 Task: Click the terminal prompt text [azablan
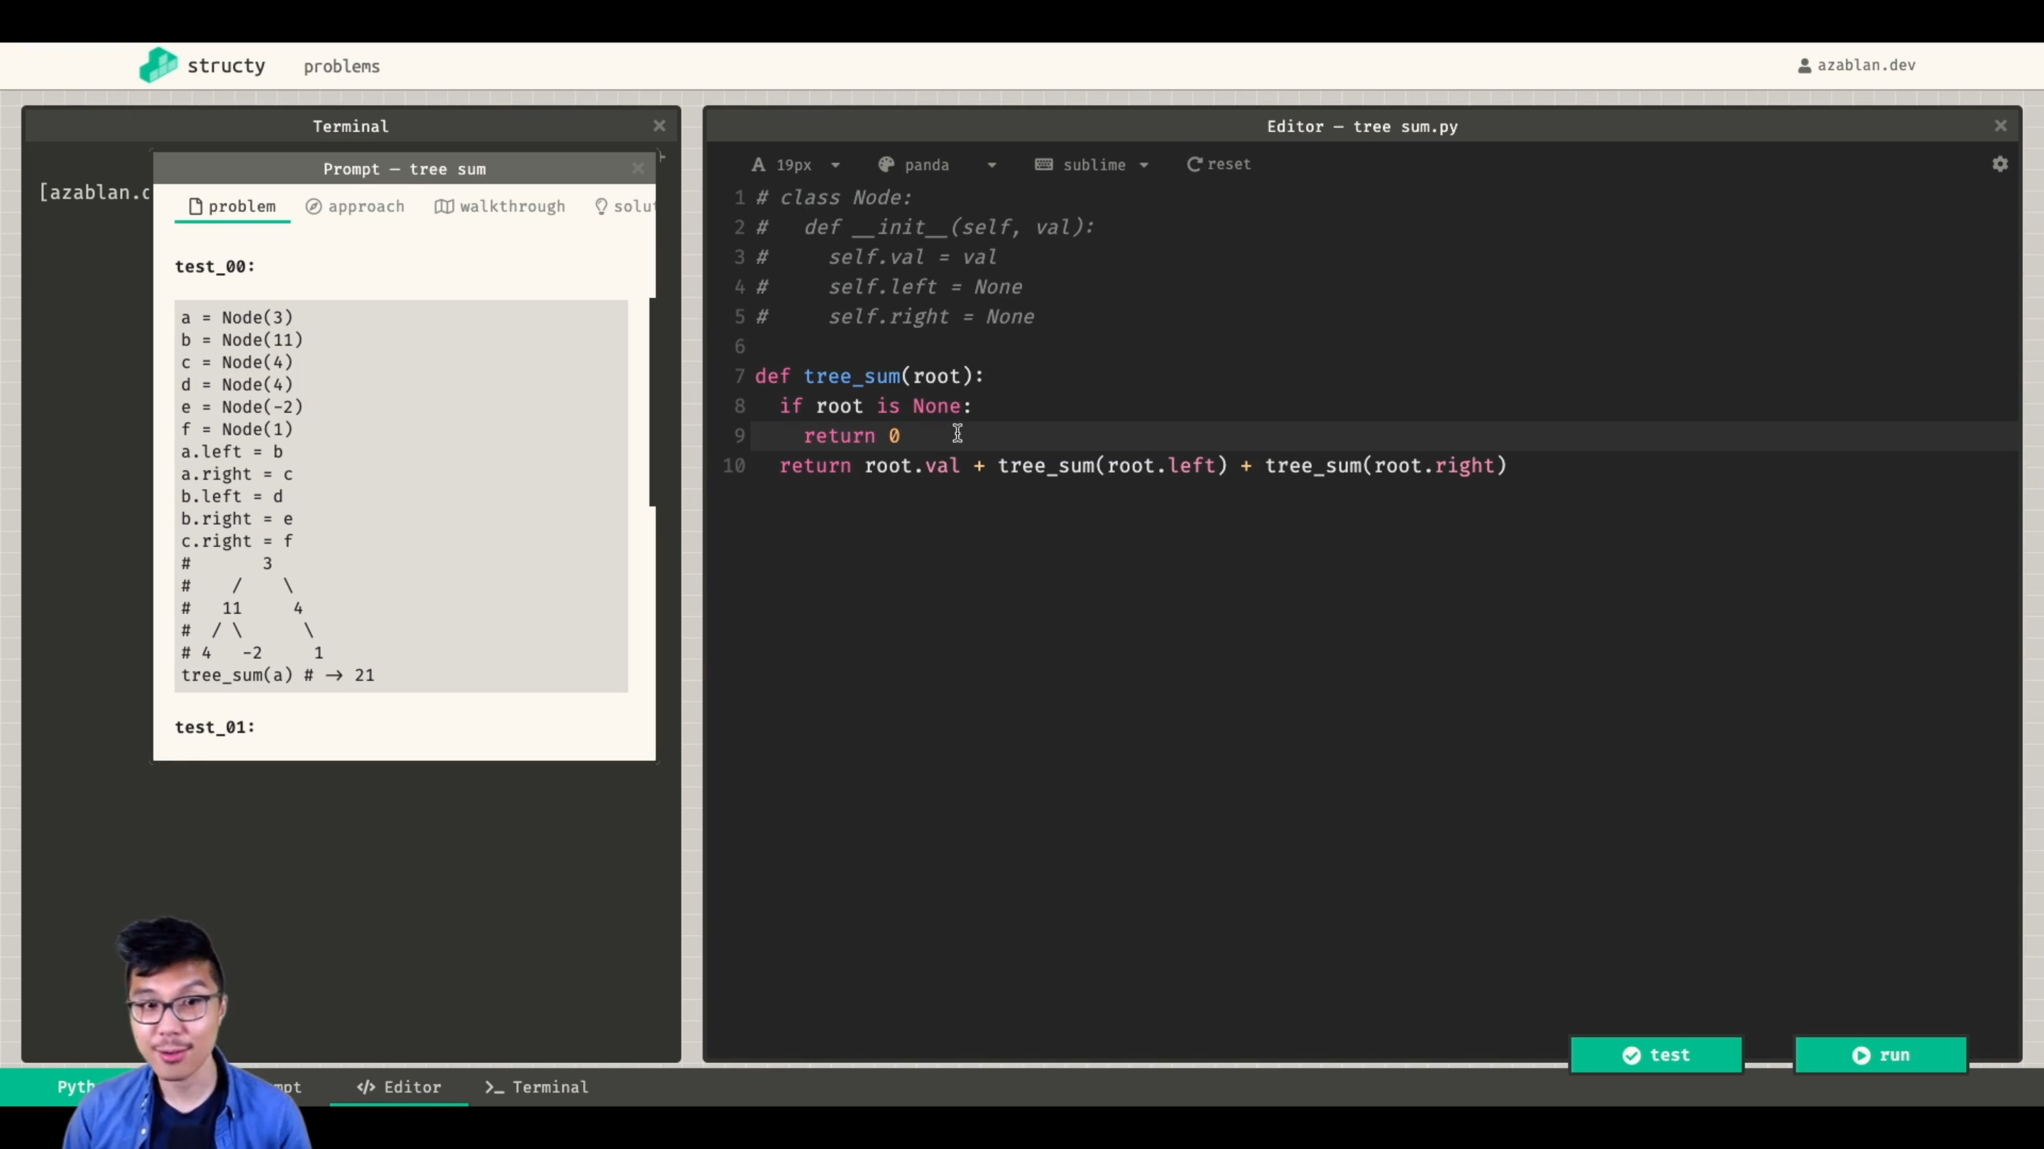[x=94, y=193]
